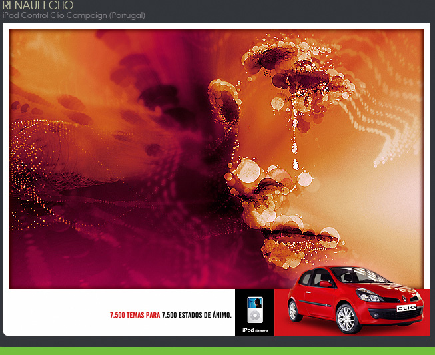Click the iPod Control Clio Campaign (Portugal) subtitle

click(73, 15)
